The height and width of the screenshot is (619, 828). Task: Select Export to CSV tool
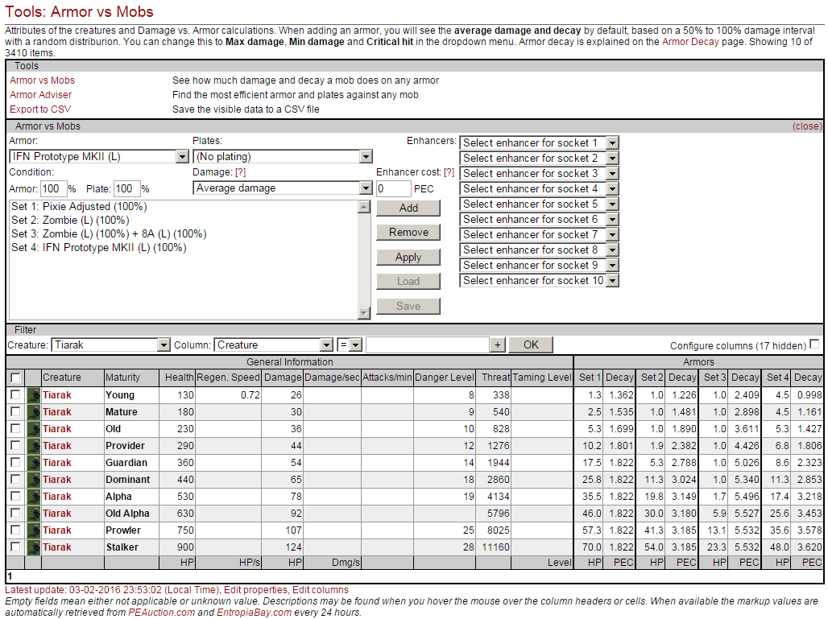[x=40, y=109]
